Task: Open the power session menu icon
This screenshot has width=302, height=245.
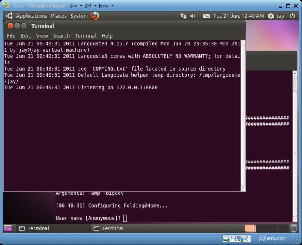Action: point(292,16)
